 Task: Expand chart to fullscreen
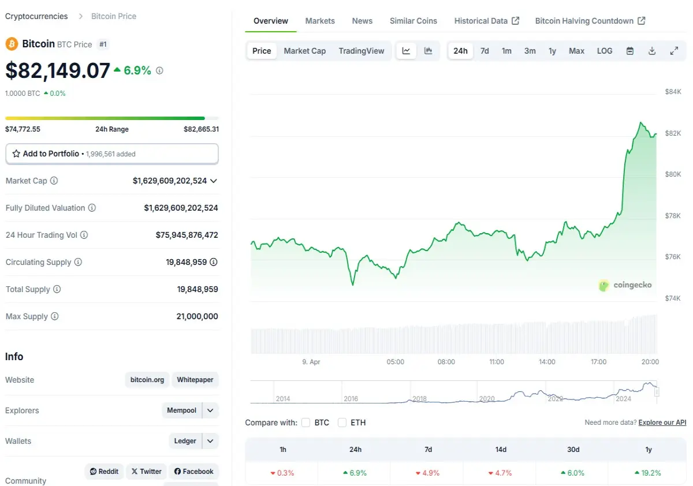[x=674, y=51]
